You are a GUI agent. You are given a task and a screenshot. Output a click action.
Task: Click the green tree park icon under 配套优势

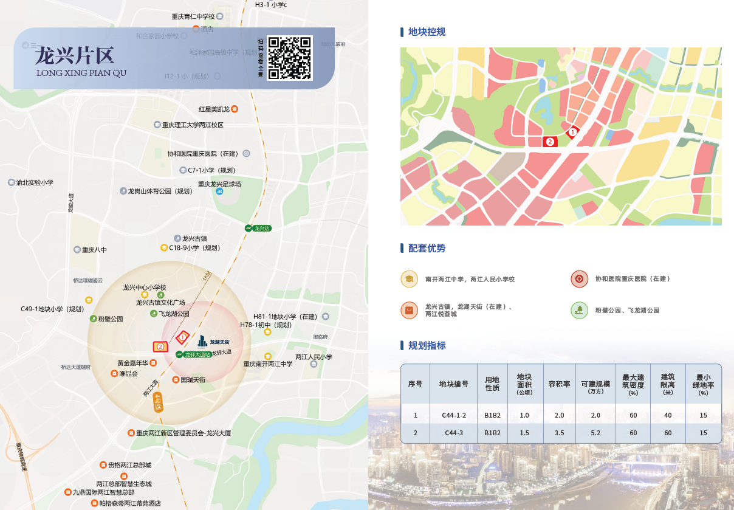[579, 310]
